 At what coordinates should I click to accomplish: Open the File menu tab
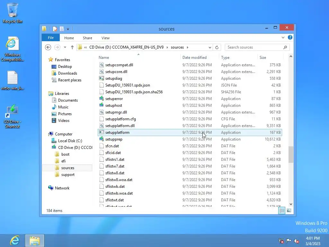[51, 38]
